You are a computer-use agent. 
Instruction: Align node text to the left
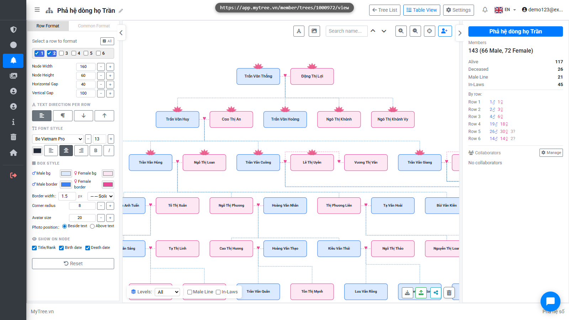(x=51, y=150)
